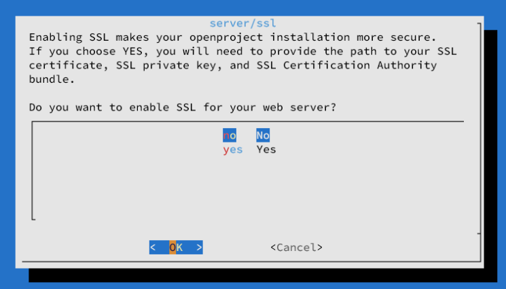506x289 pixels.
Task: Click the right angle bracket of OK
Action: [199, 248]
